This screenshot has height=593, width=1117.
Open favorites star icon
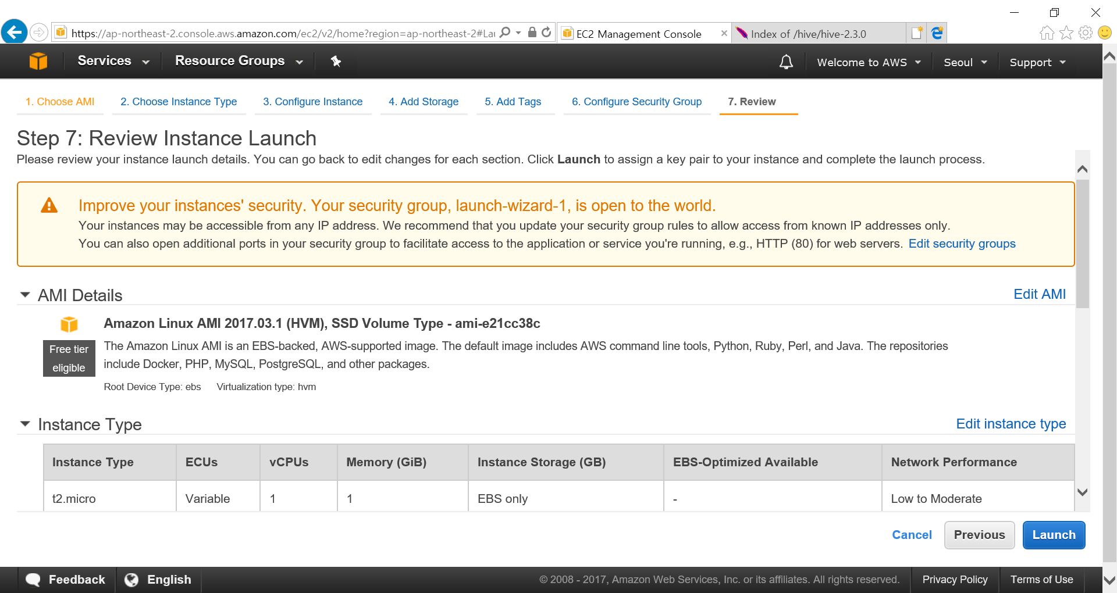tap(1066, 33)
